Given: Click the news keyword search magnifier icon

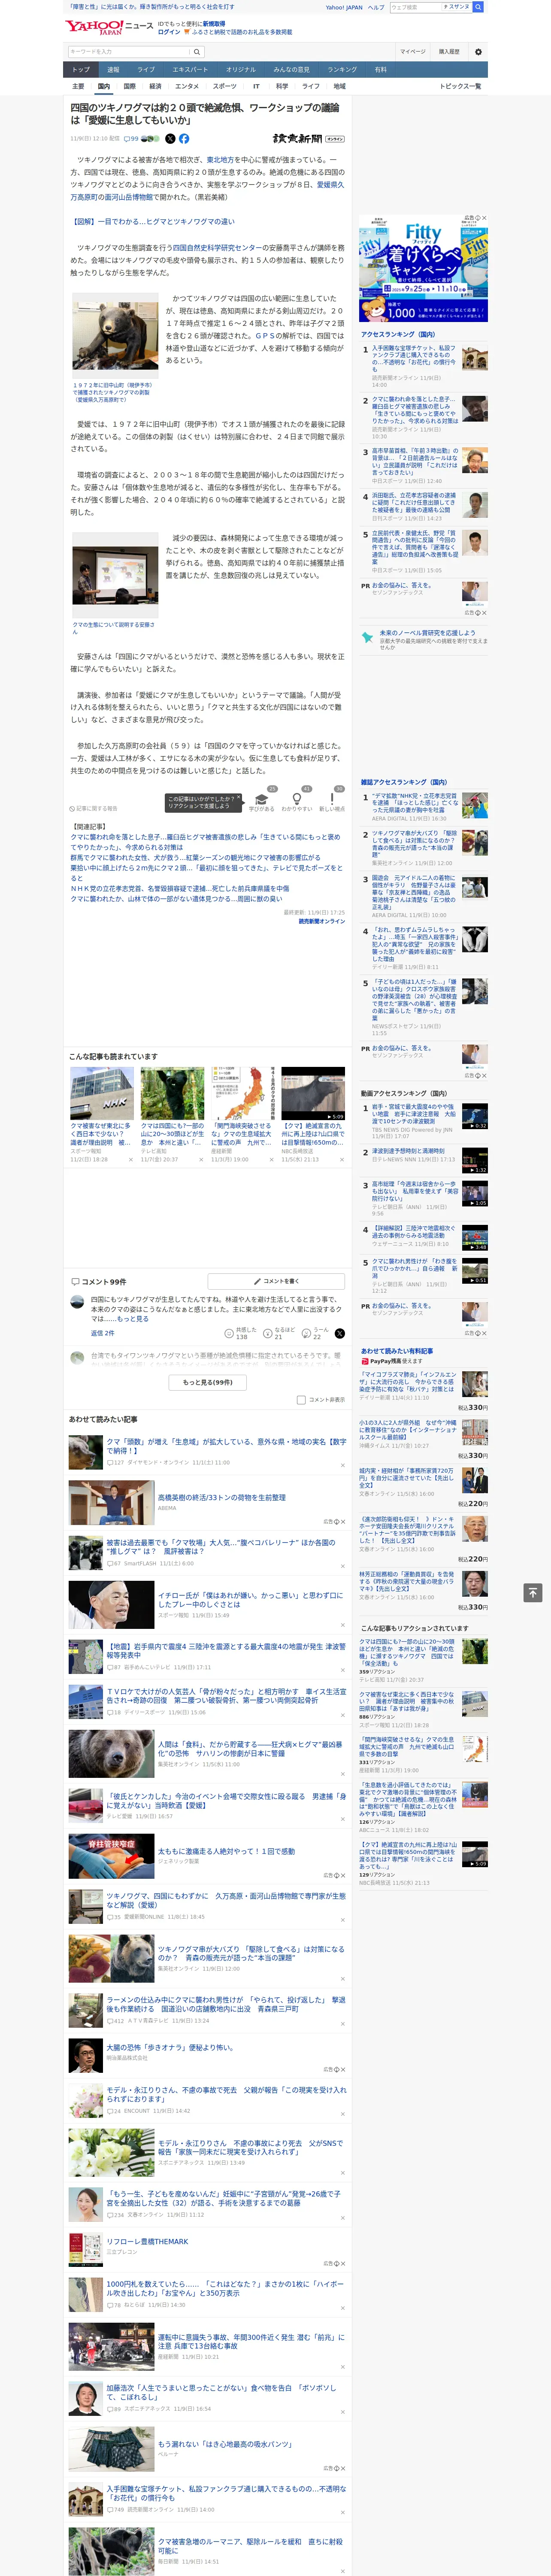Looking at the screenshot, I should point(196,51).
